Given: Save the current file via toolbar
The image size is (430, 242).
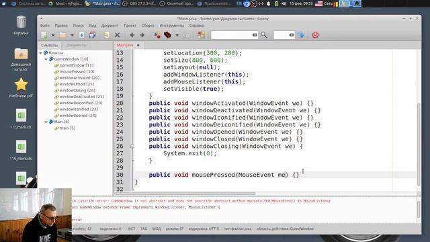Looking at the screenshot, I should [82, 35].
